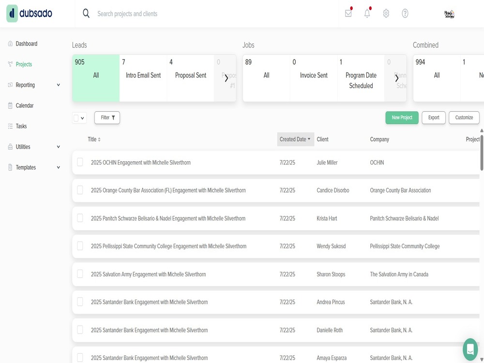Select the Invoice Sent tab
Screen dimensions: 484x363
(x=314, y=78)
